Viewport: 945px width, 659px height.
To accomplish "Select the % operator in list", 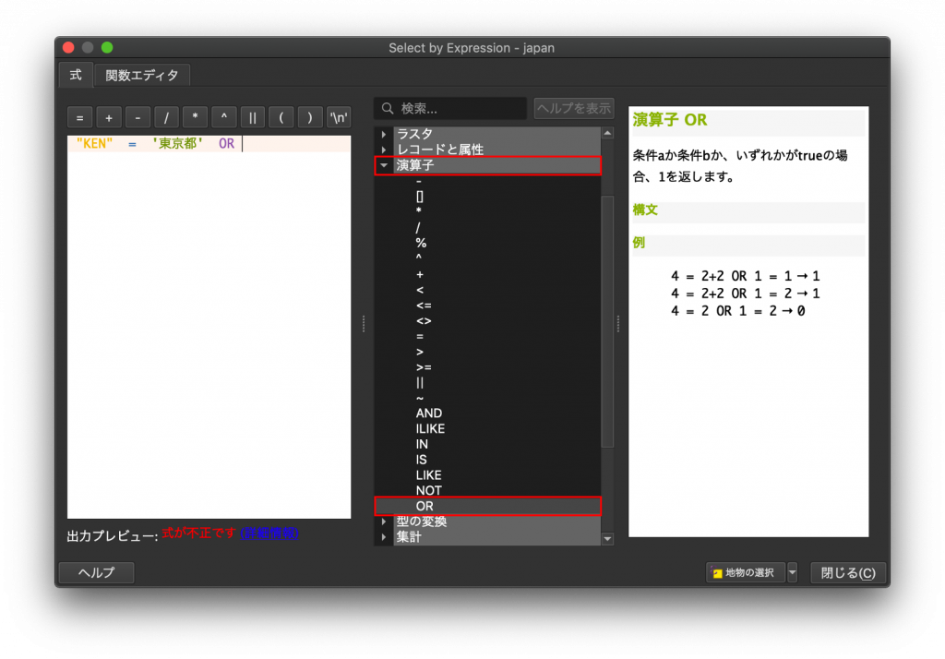I will pos(421,243).
